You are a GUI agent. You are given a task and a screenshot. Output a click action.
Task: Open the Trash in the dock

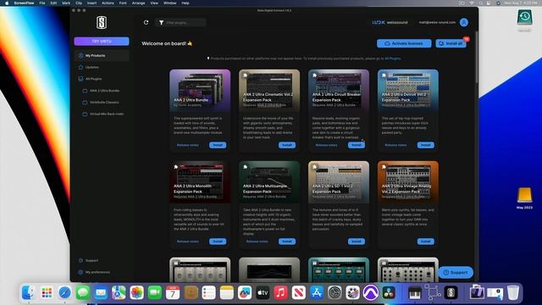click(x=513, y=293)
